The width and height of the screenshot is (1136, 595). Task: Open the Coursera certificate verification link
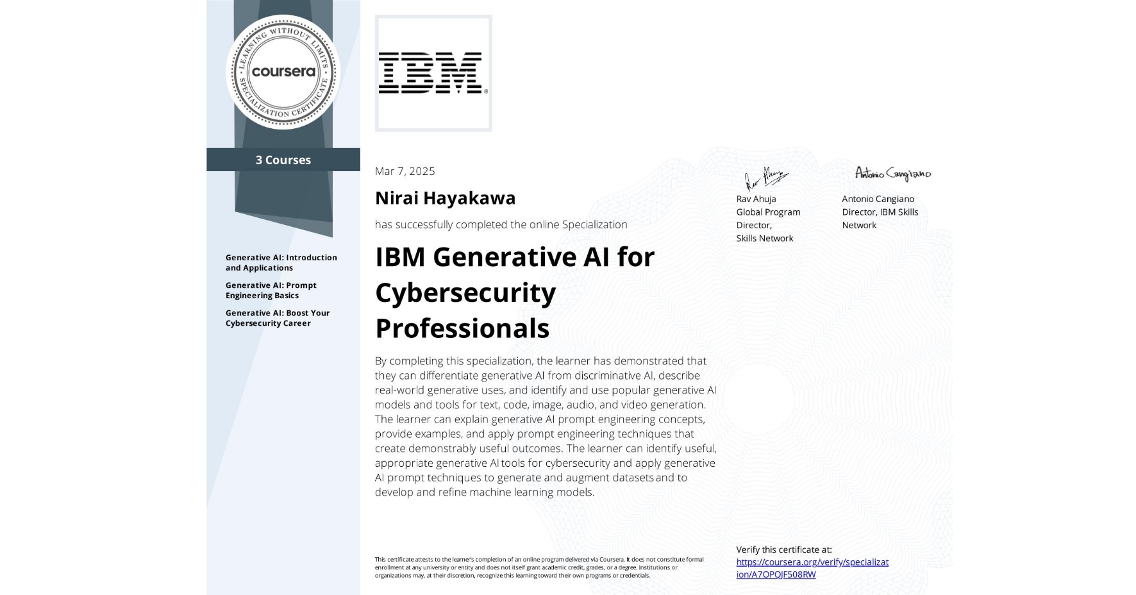click(812, 568)
